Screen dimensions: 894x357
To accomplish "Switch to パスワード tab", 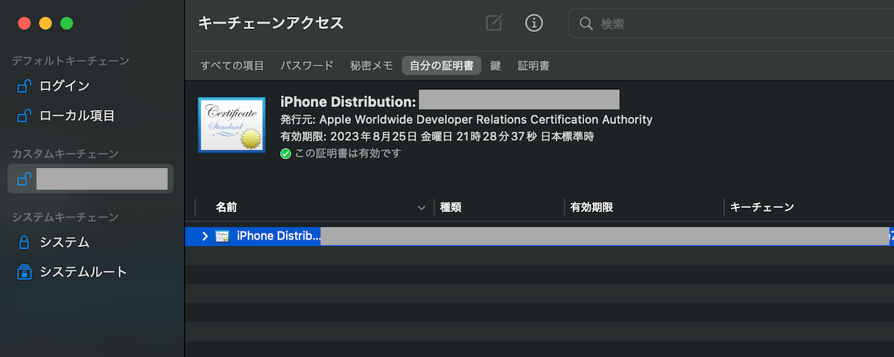I will [307, 65].
